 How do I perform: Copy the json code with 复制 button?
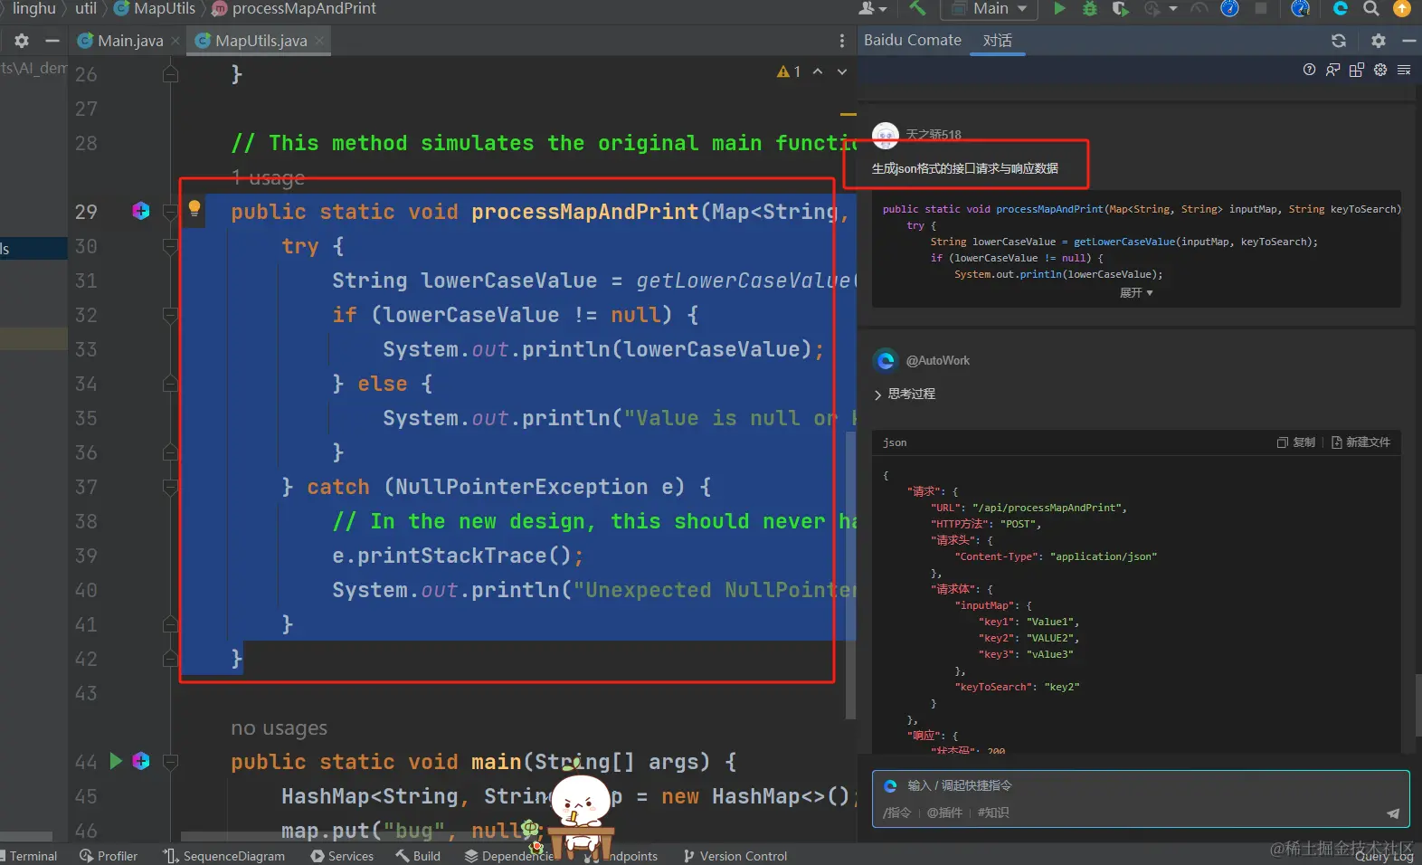pyautogui.click(x=1296, y=442)
